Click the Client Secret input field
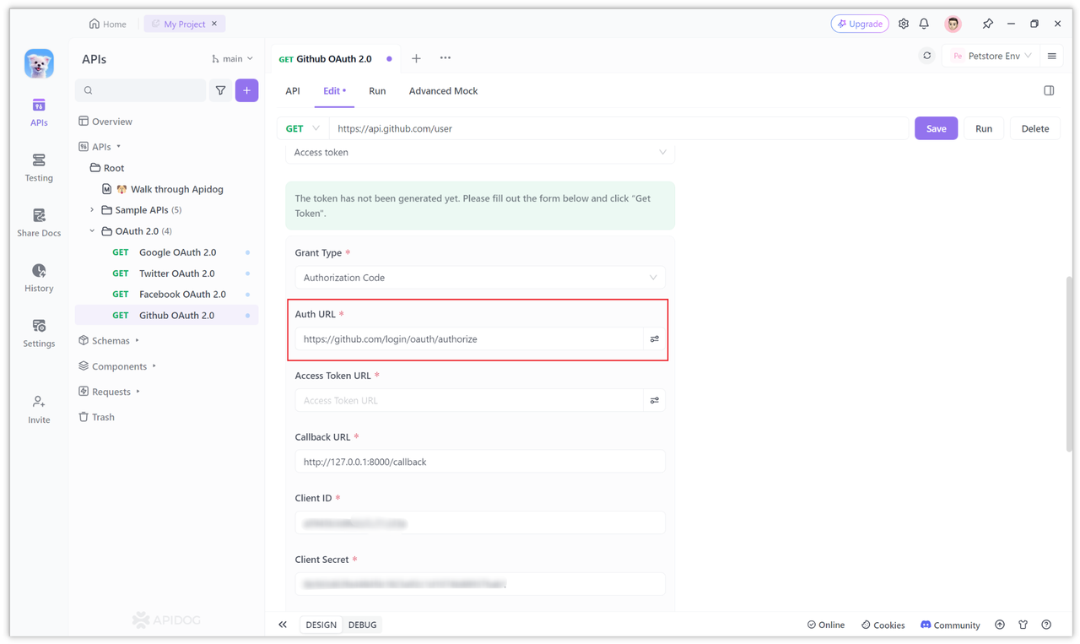Viewport: 1080px width, 644px height. click(480, 584)
